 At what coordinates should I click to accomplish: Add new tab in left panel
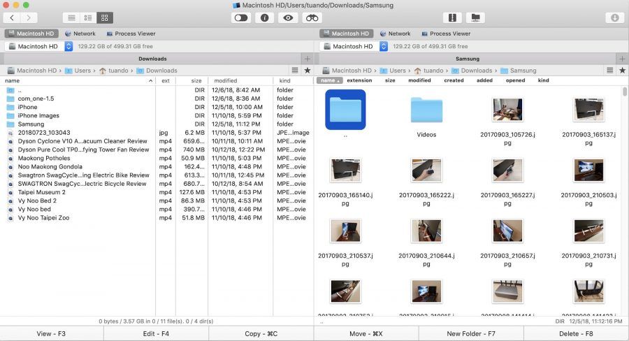coord(307,59)
